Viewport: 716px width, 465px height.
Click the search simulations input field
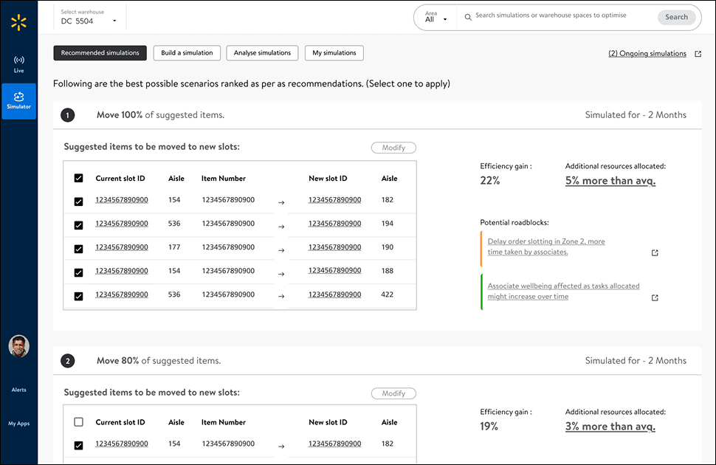pyautogui.click(x=564, y=15)
